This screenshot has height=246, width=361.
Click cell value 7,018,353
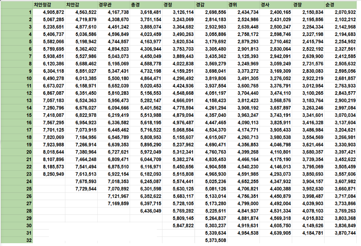pos(118,182)
